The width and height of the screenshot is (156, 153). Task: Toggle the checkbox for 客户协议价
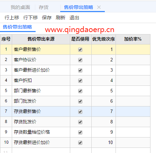(80, 60)
